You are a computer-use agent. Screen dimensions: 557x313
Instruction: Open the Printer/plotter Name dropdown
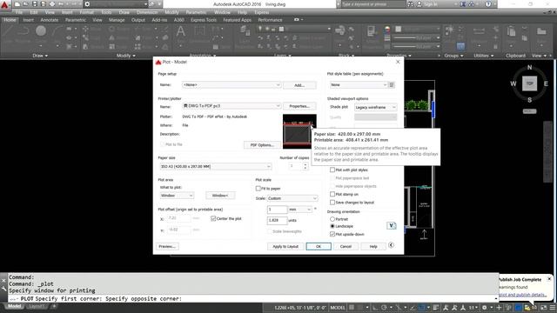pyautogui.click(x=232, y=106)
